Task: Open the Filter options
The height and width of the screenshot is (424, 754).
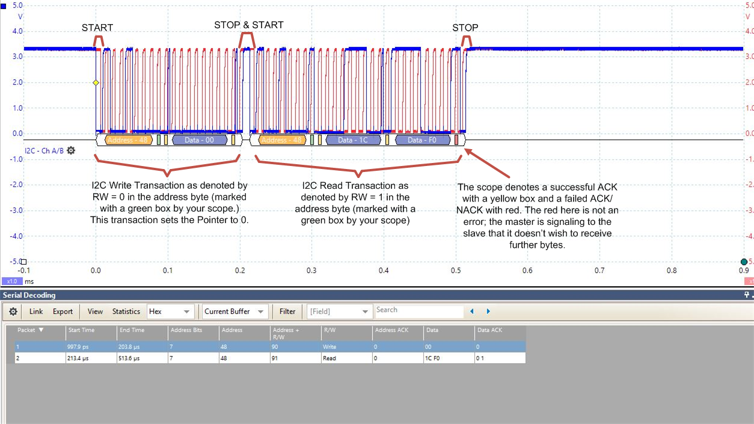Action: pos(287,312)
